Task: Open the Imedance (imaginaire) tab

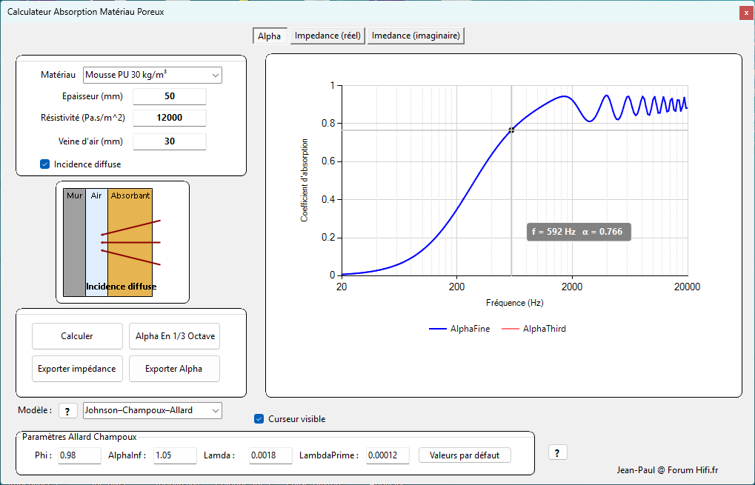Action: [x=416, y=36]
